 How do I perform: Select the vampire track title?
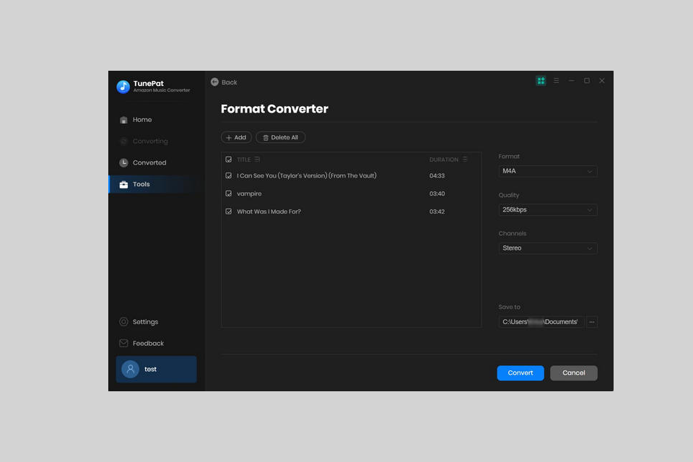[249, 193]
